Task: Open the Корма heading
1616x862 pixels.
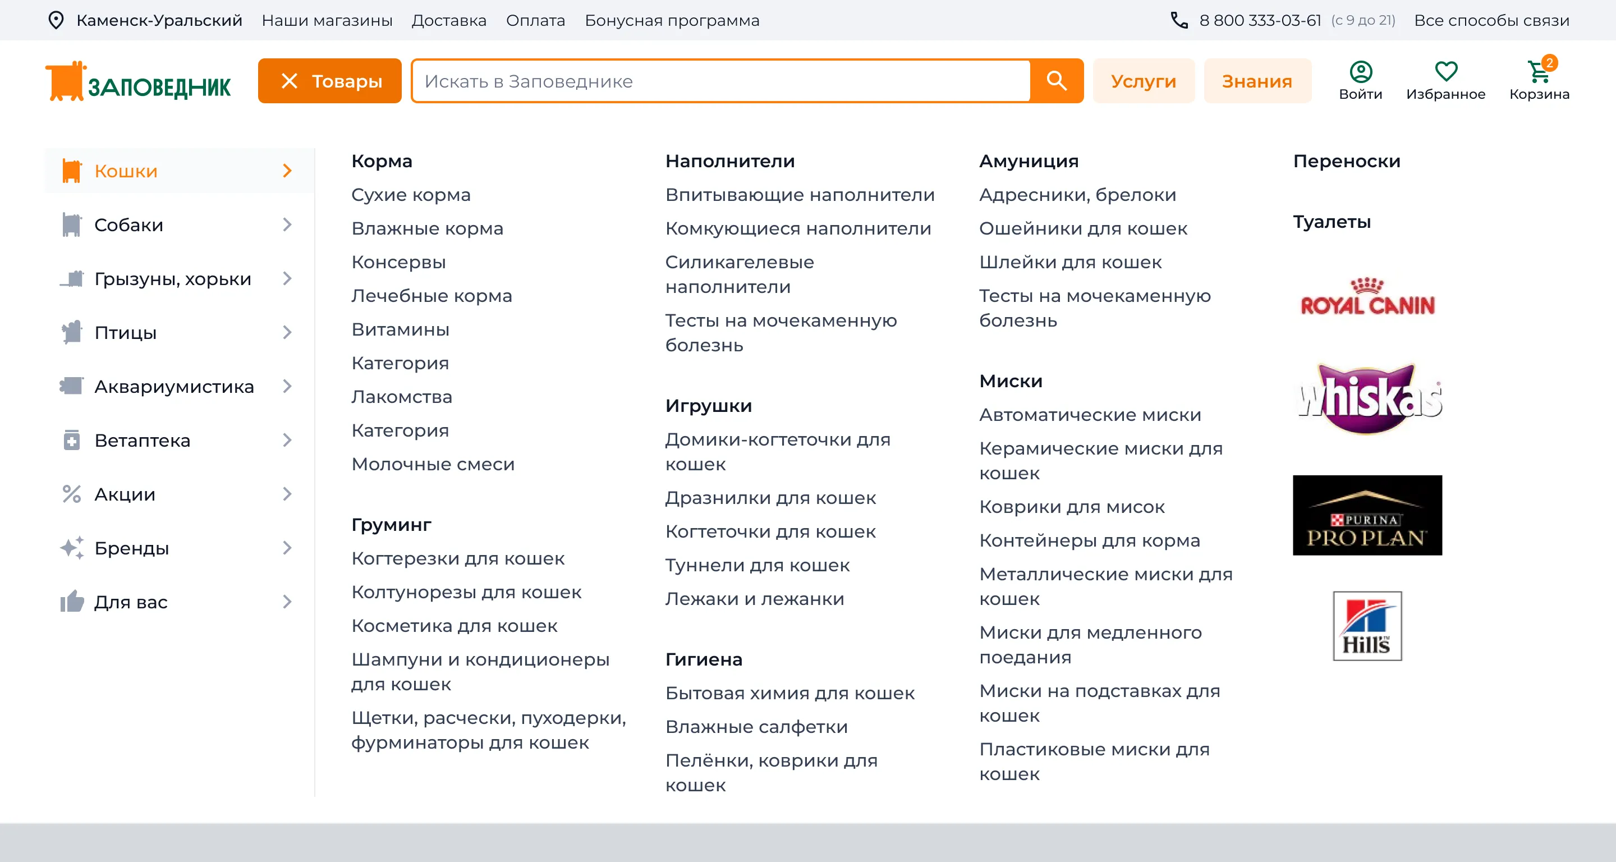Action: tap(382, 161)
